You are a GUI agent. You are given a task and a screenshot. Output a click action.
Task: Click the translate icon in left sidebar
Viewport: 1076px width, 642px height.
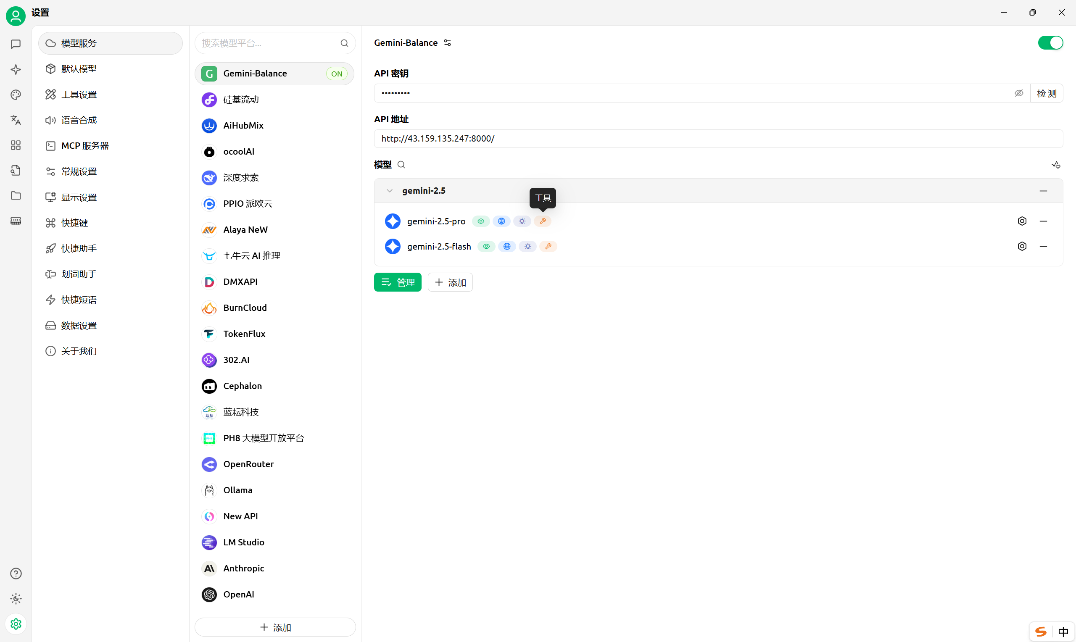pyautogui.click(x=16, y=120)
